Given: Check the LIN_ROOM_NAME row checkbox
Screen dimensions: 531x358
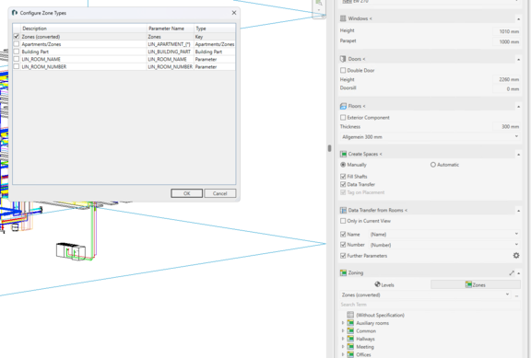Looking at the screenshot, I should 17,59.
